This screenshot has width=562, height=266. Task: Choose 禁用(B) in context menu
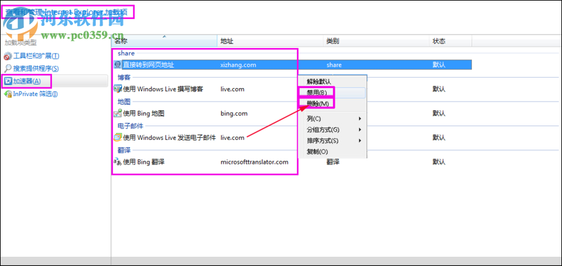click(x=317, y=92)
